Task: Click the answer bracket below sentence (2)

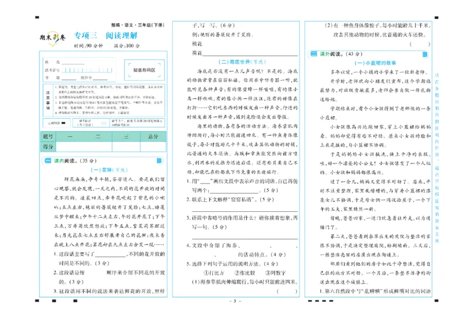Action: tap(420, 44)
